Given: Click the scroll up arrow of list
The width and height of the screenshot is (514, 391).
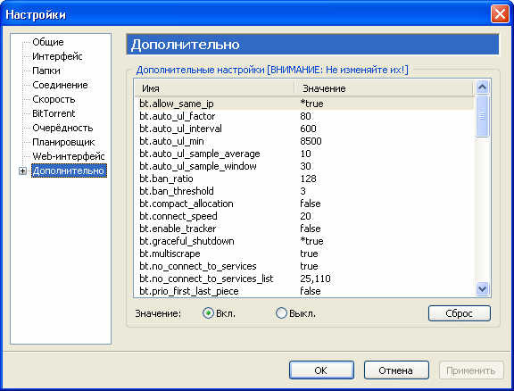Looking at the screenshot, I should point(482,87).
